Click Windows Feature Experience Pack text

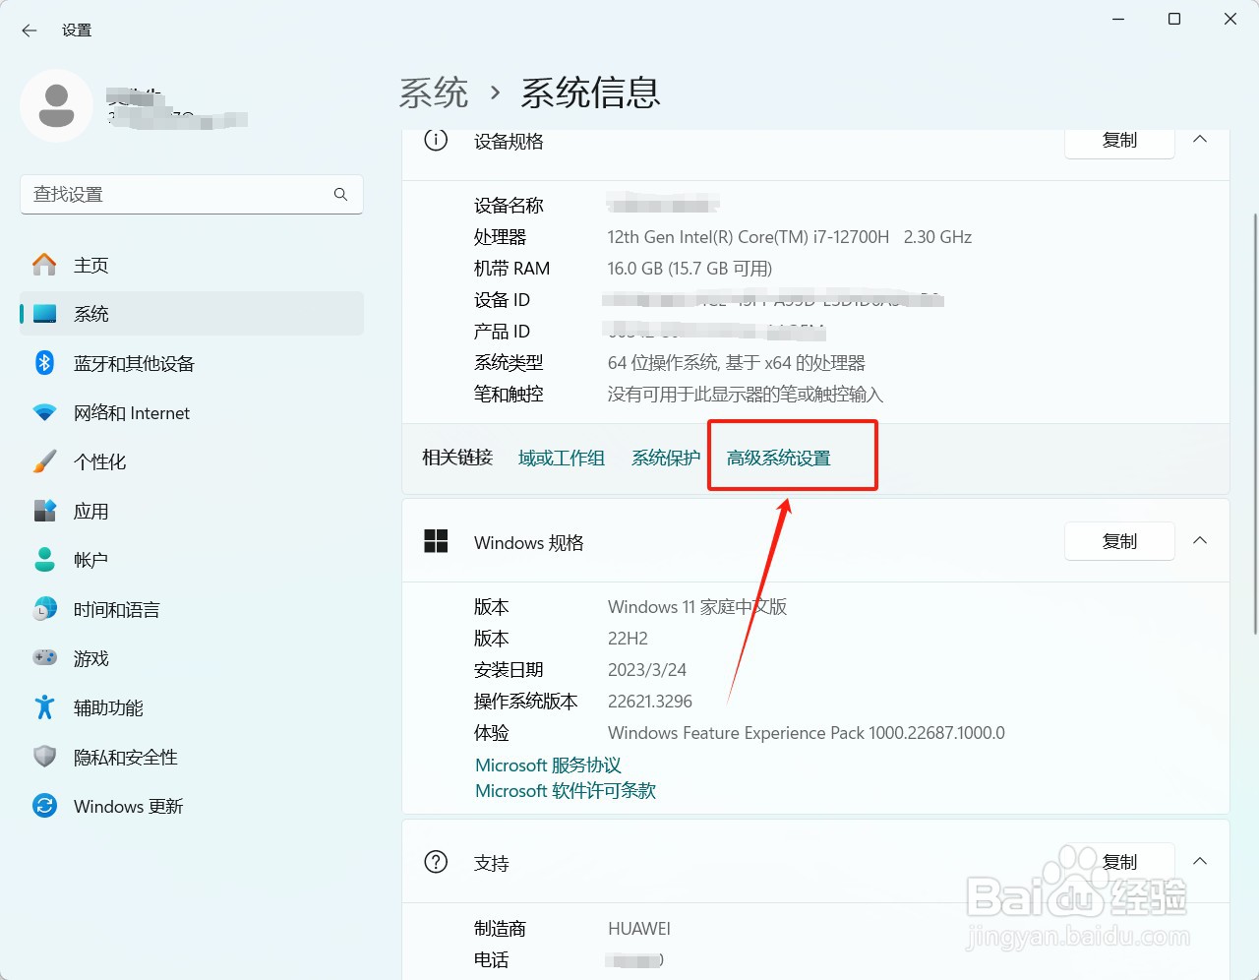807,733
